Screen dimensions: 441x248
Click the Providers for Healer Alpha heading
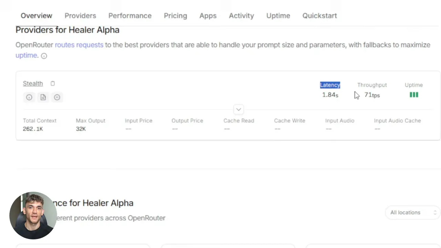click(x=68, y=30)
